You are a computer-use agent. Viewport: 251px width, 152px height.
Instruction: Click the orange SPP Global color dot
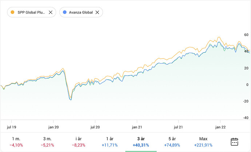coord(13,12)
